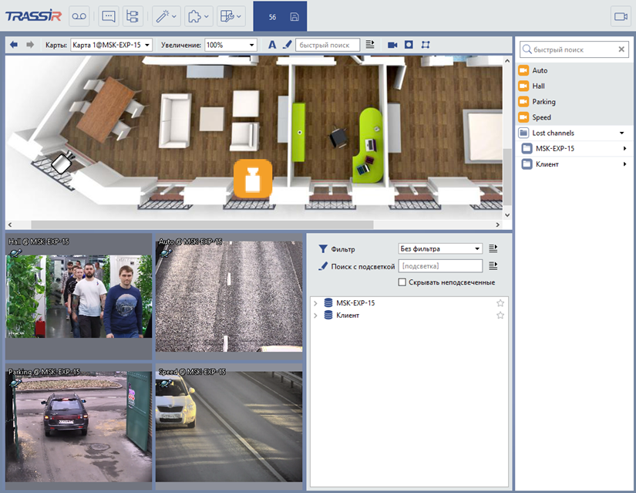This screenshot has height=493, width=636.
Task: Click the map back arrow icon
Action: (x=14, y=45)
